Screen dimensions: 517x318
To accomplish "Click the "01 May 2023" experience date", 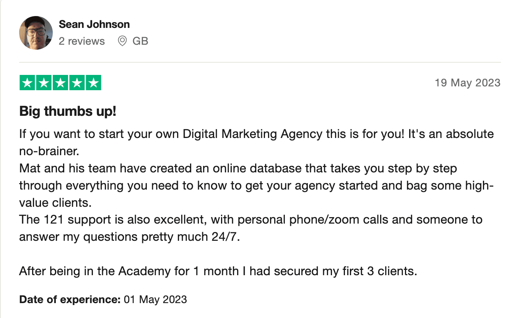I will (x=156, y=299).
